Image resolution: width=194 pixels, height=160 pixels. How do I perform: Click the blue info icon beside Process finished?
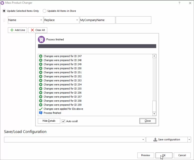click(x=41, y=113)
